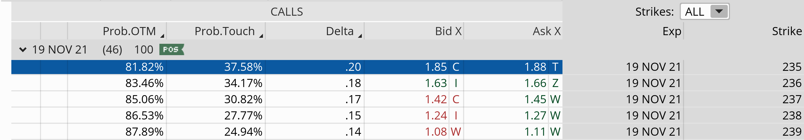Select the 239 strike price cell
The width and height of the screenshot is (804, 140).
tap(792, 132)
